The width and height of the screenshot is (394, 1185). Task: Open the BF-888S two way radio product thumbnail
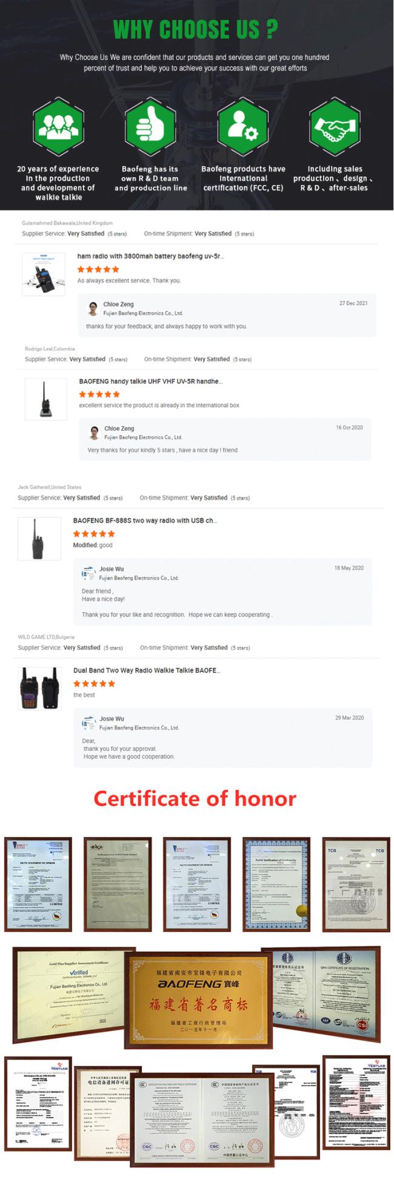pyautogui.click(x=39, y=539)
